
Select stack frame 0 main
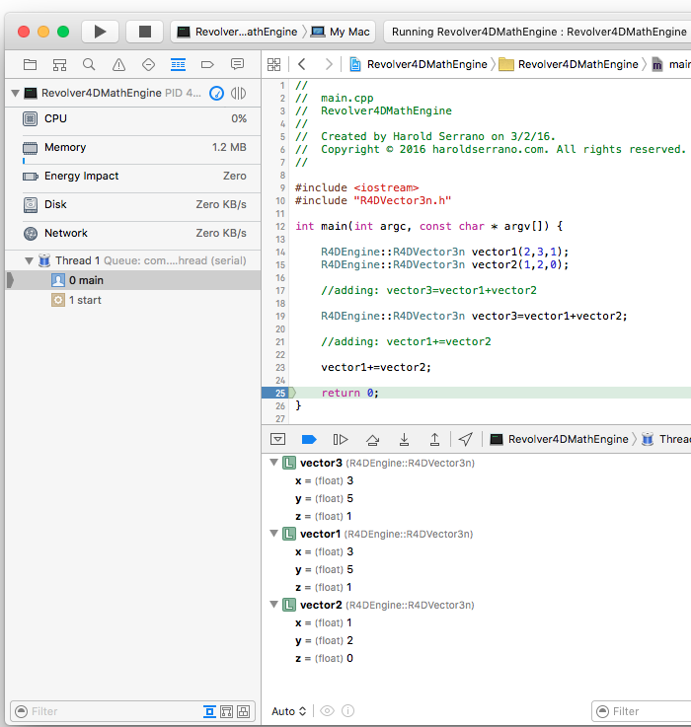(x=133, y=280)
